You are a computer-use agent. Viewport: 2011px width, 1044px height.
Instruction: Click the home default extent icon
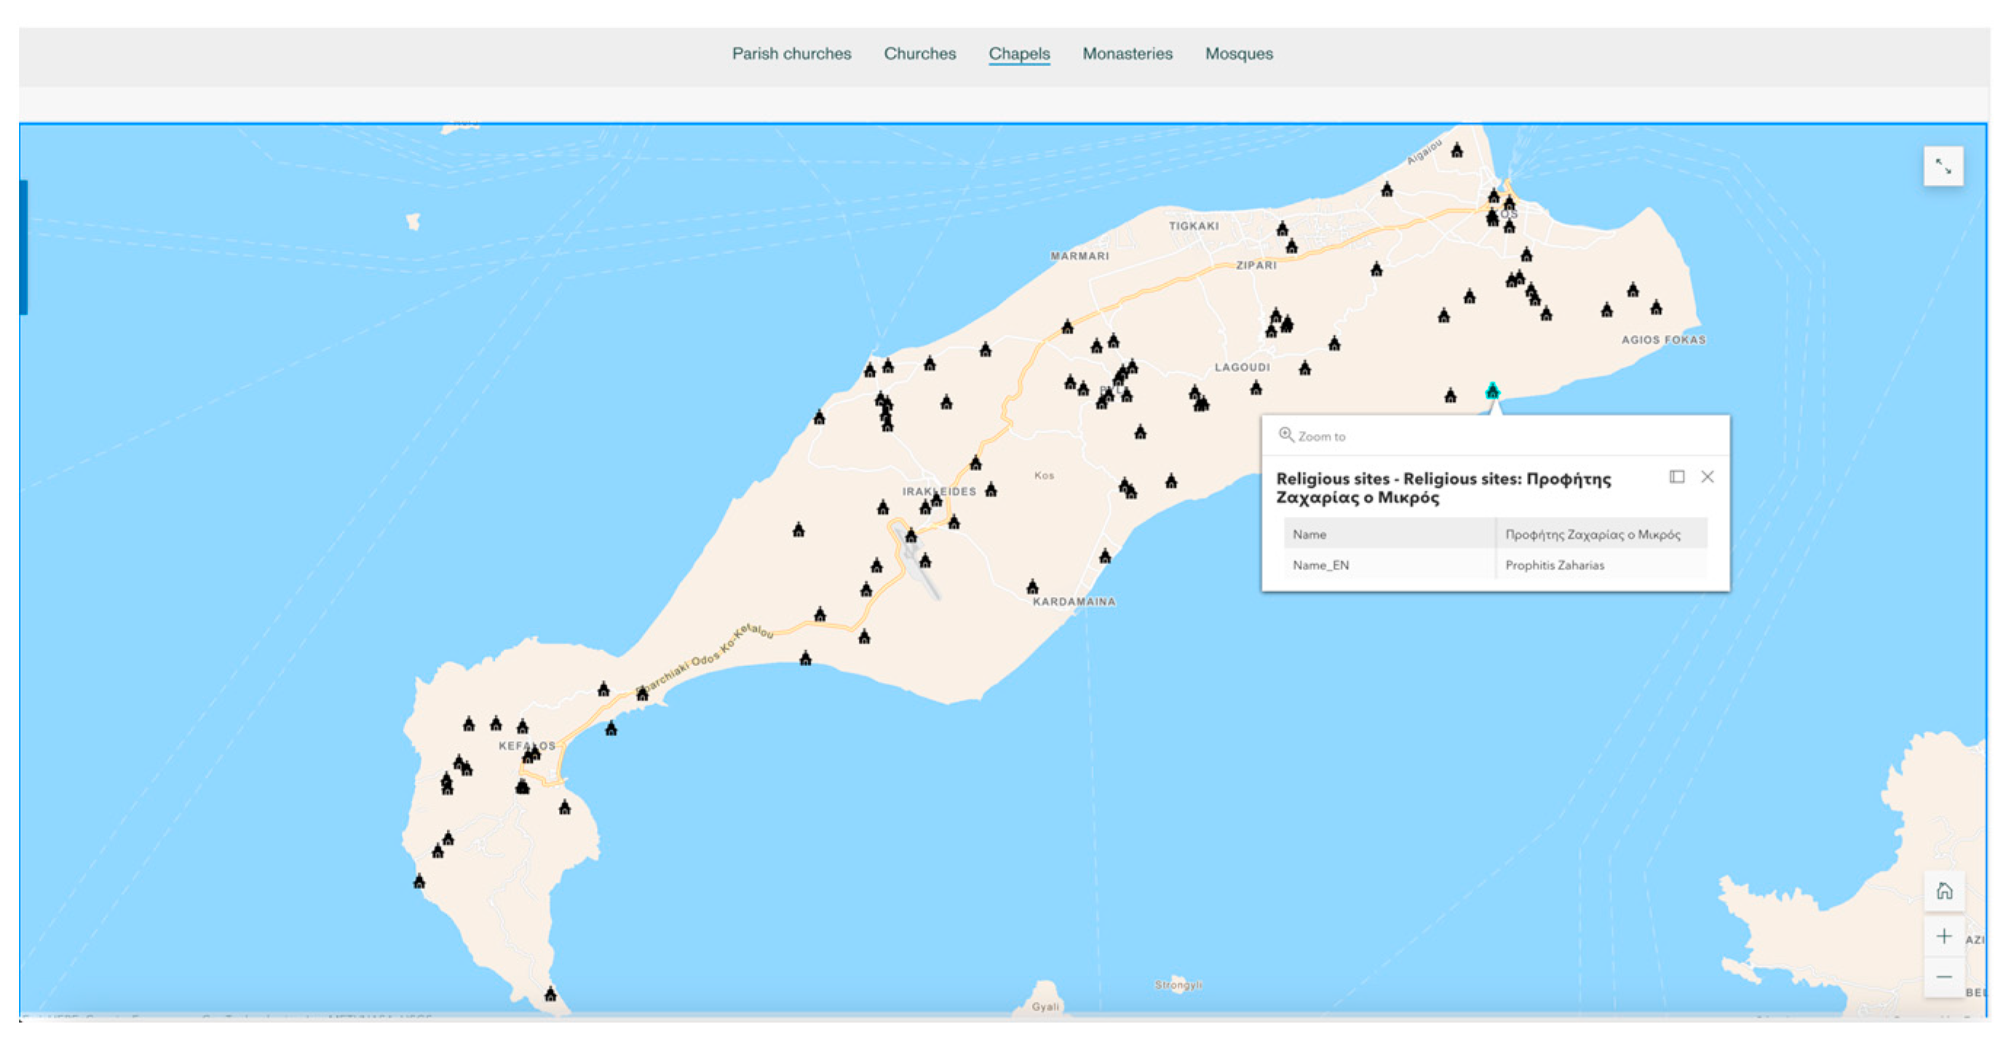point(1944,891)
